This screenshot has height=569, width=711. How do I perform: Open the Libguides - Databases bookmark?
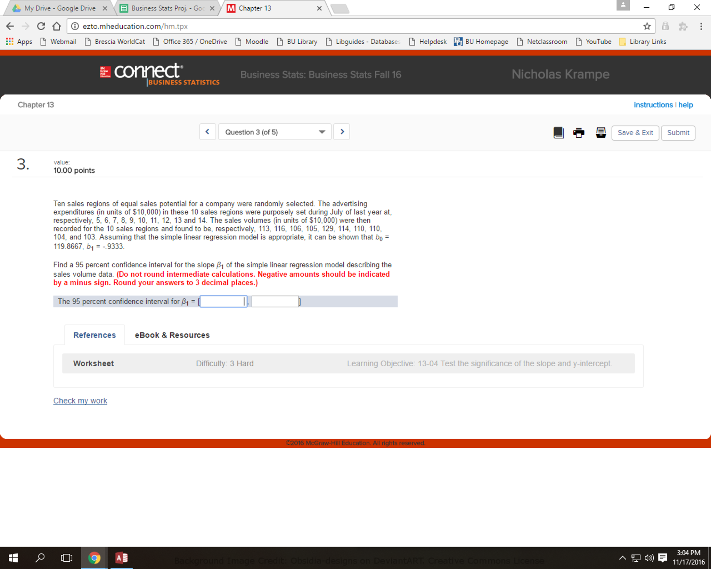(x=363, y=42)
